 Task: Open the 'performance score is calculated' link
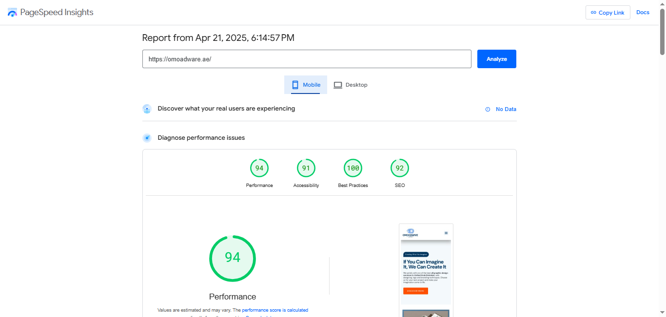(275, 310)
